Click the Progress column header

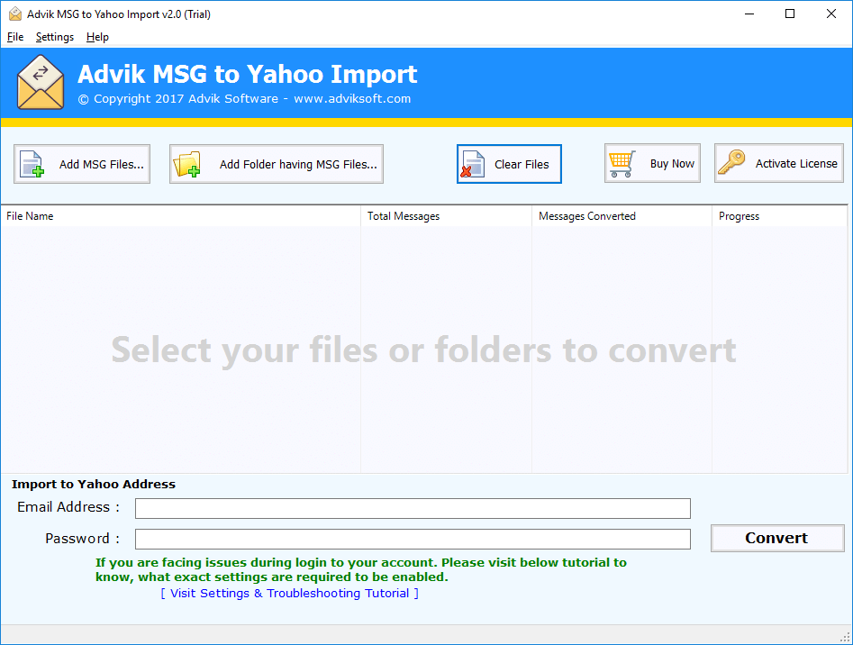click(779, 216)
